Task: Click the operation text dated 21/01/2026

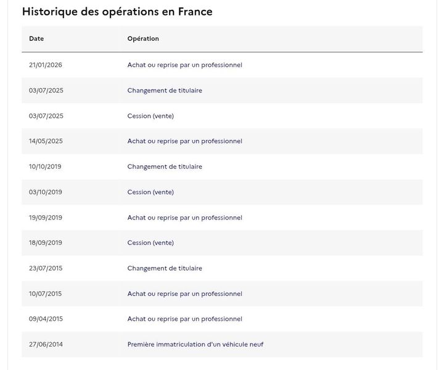Action: point(184,65)
